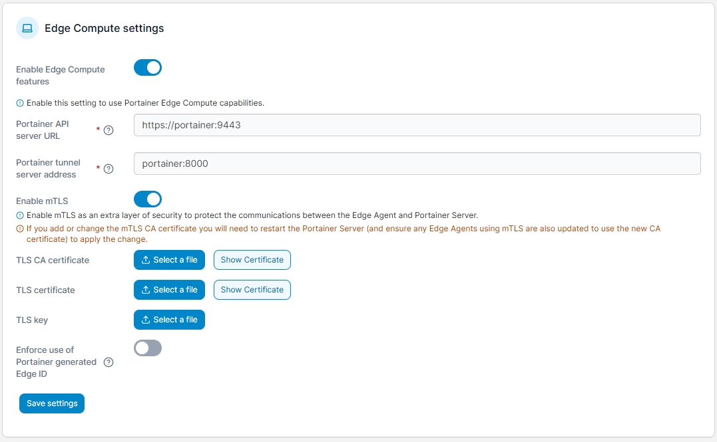Click the help icon beside Portainer tunnel server address
This screenshot has width=717, height=442.
click(109, 169)
